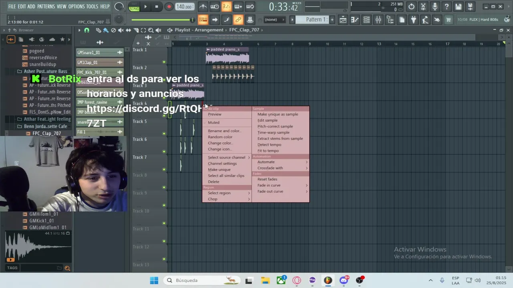This screenshot has height=288, width=513.
Task: Open the FILE menu
Action: click(12, 6)
